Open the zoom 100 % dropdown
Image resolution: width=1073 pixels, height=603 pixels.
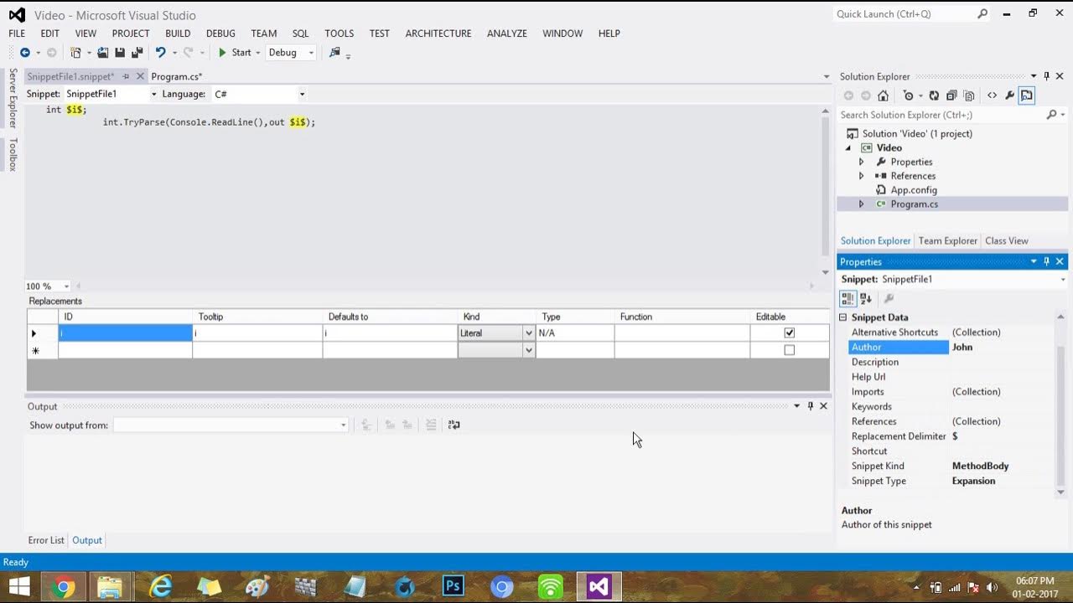66,286
